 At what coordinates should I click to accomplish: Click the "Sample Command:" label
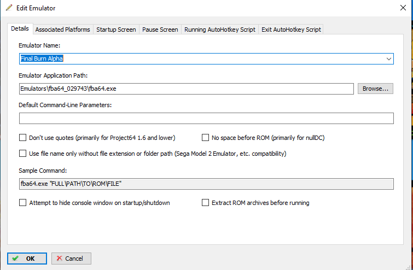click(x=43, y=171)
